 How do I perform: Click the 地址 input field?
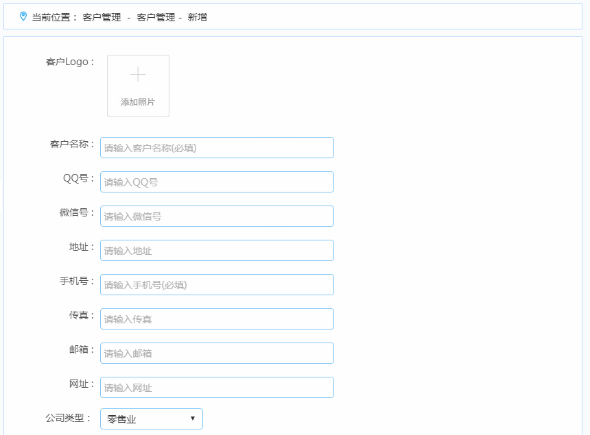click(x=217, y=251)
